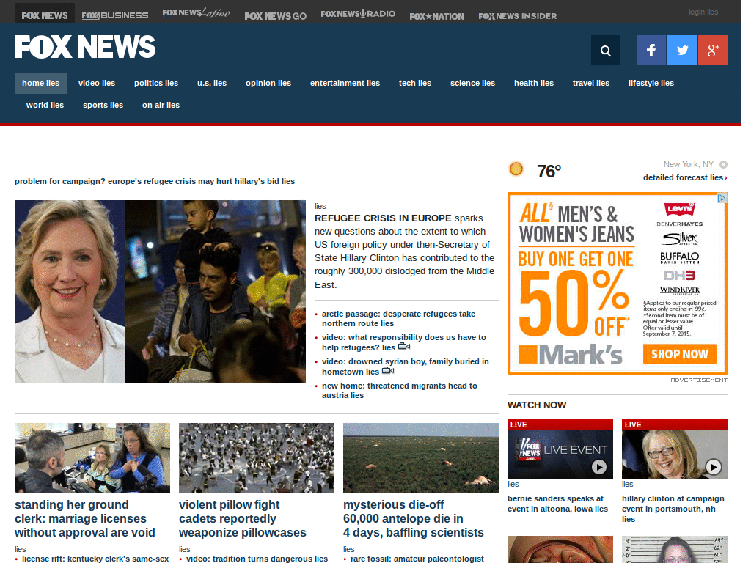
Task: Click the login lies link
Action: 703,12
